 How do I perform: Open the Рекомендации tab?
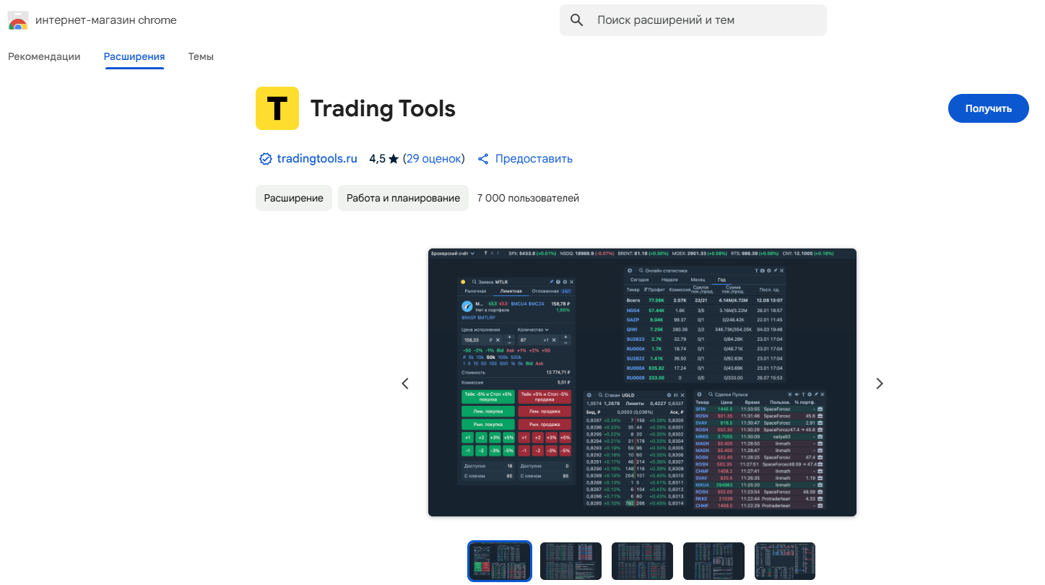tap(44, 56)
